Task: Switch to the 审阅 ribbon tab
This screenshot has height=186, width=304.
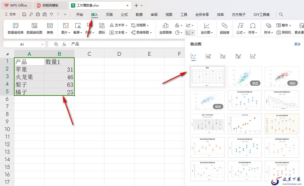Action: point(154,15)
